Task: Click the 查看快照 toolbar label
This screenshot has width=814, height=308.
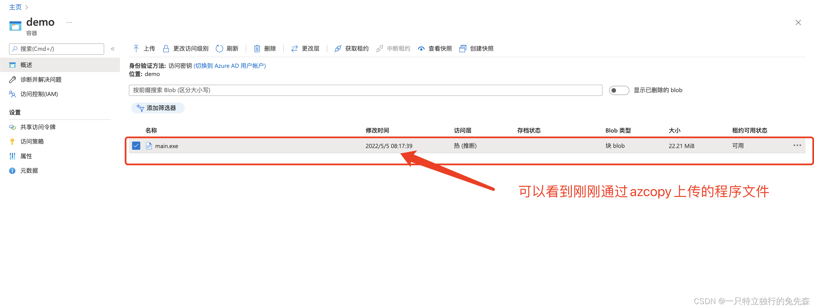Action: [440, 48]
